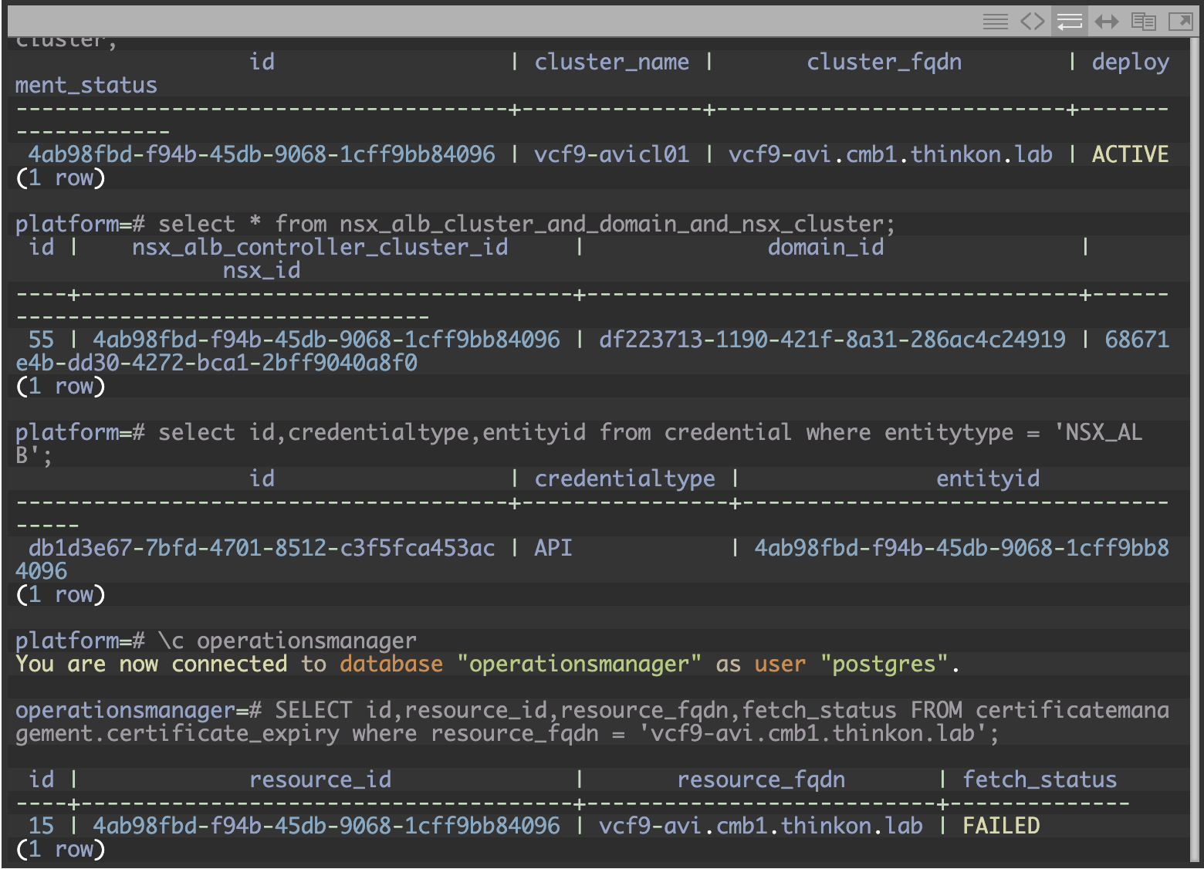Click the nsx_alb_controller_cluster_id column header
The height and width of the screenshot is (869, 1204).
coord(320,247)
